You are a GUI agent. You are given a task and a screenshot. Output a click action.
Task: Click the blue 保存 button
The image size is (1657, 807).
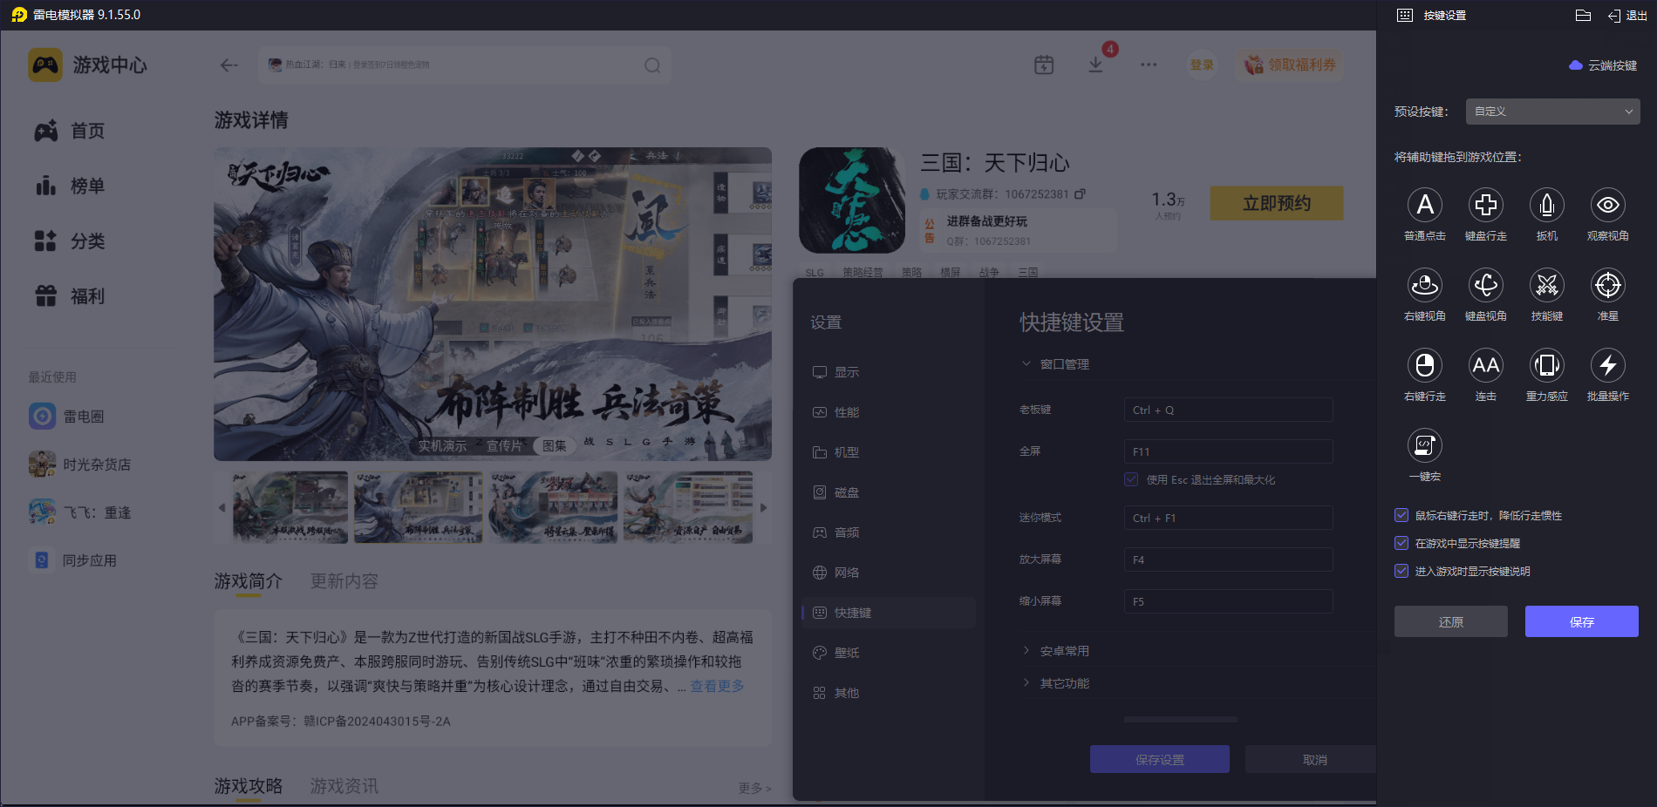1581,621
